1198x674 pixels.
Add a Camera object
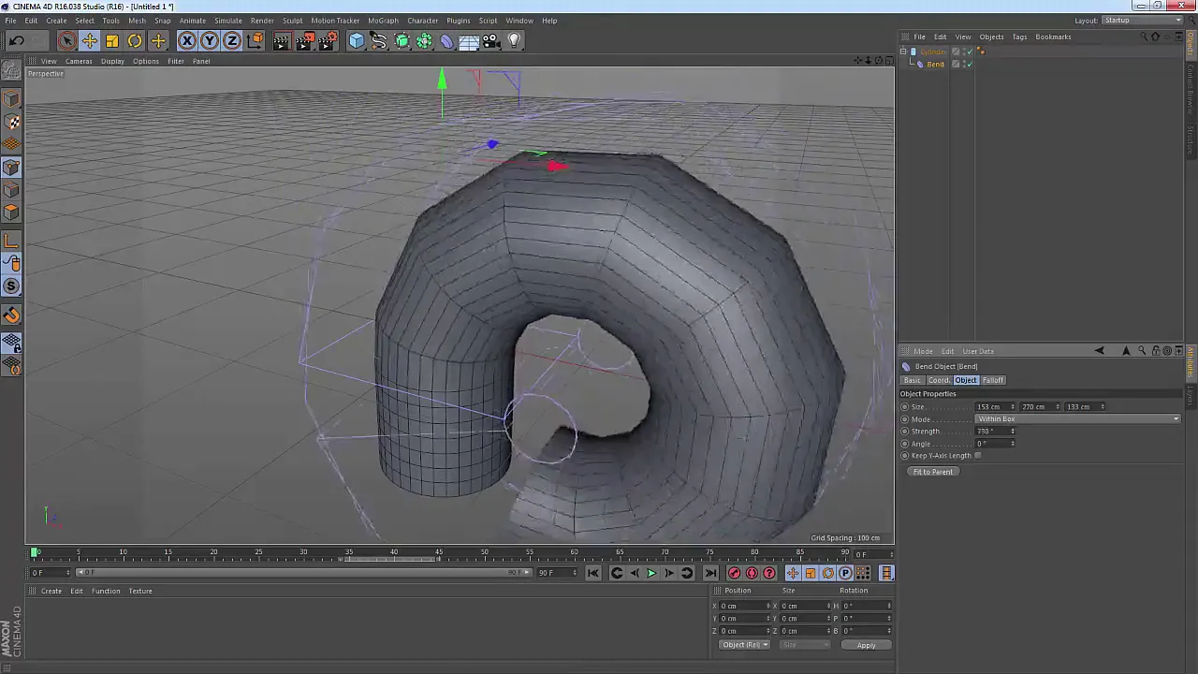(491, 40)
